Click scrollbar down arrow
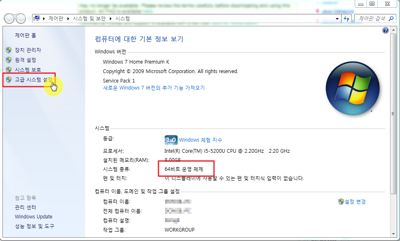The image size is (400, 241). tap(393, 234)
